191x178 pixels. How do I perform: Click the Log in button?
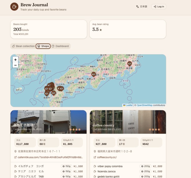(x=159, y=7)
